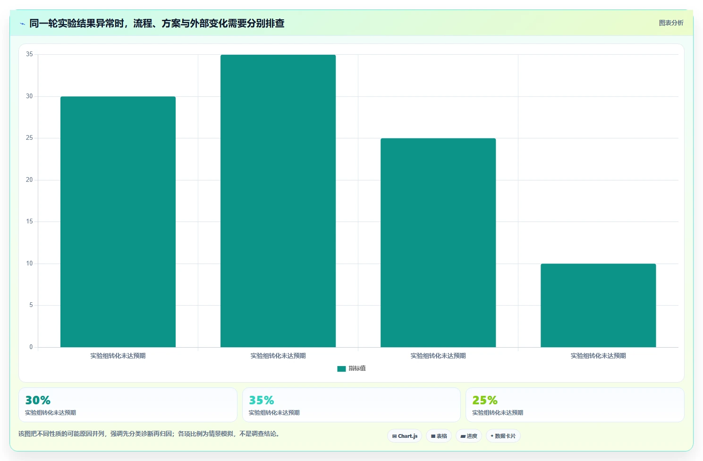Screen dimensions: 703x461
Task: Click the y-axis tick label 15
Action: pos(29,222)
